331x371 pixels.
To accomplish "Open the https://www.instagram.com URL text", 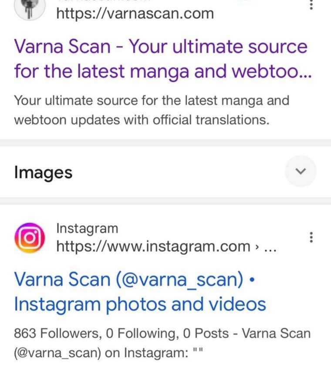I will pos(153,246).
